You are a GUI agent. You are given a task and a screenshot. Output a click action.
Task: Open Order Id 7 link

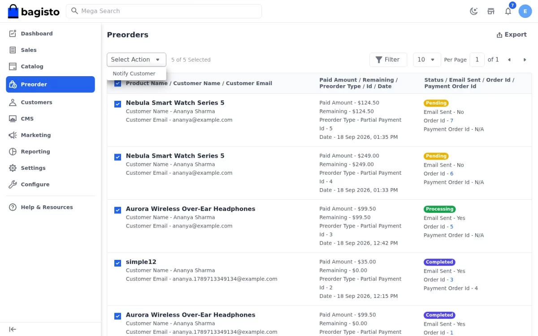451,121
